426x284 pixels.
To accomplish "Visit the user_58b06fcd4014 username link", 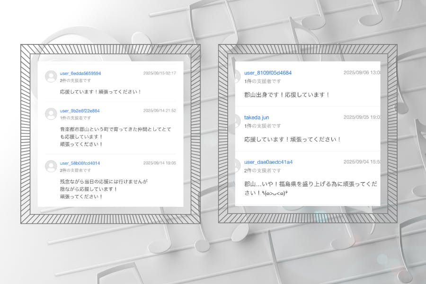I will point(80,163).
